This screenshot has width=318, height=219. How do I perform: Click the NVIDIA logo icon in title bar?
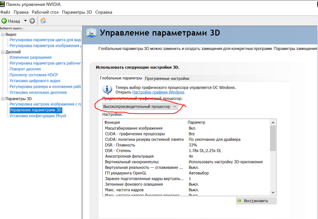click(2, 4)
